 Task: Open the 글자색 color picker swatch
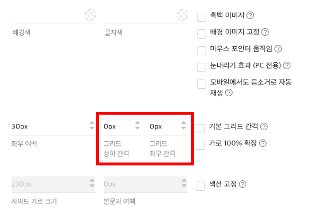pyautogui.click(x=183, y=15)
